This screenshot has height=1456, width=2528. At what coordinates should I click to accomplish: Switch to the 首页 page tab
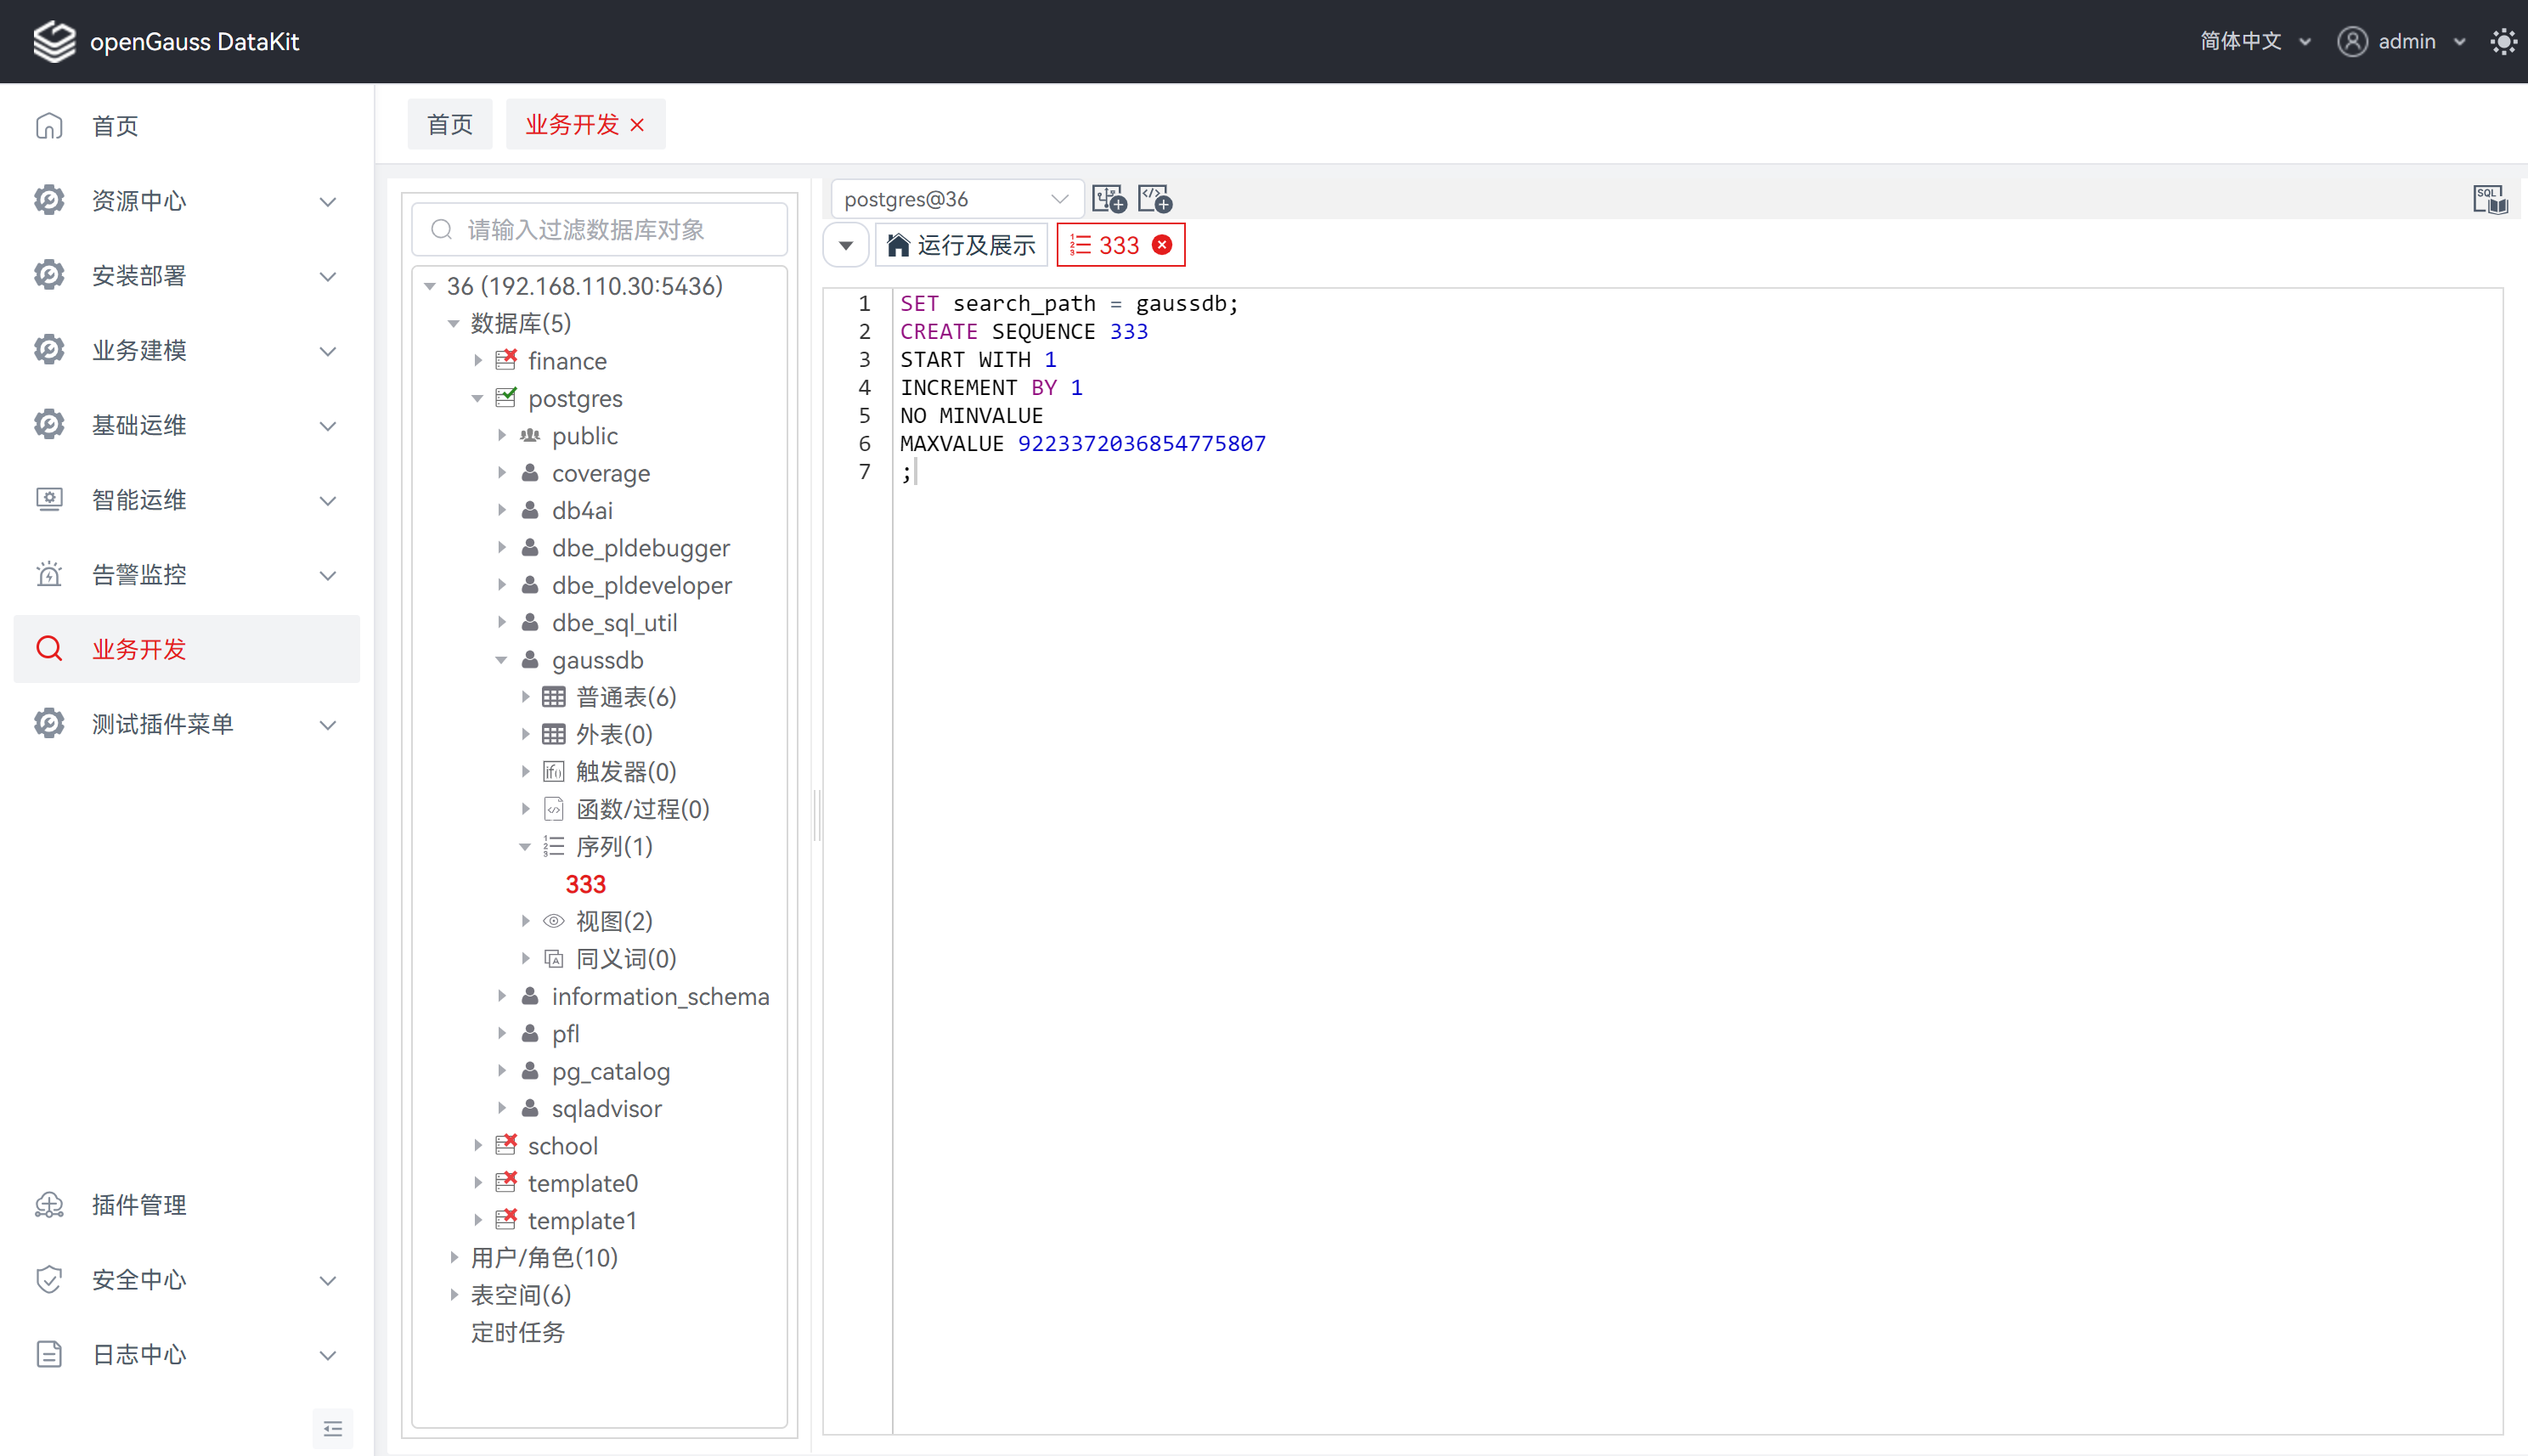450,124
